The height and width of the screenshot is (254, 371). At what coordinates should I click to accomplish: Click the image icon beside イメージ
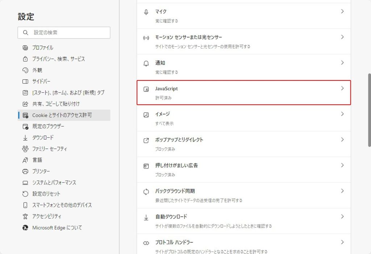(146, 114)
